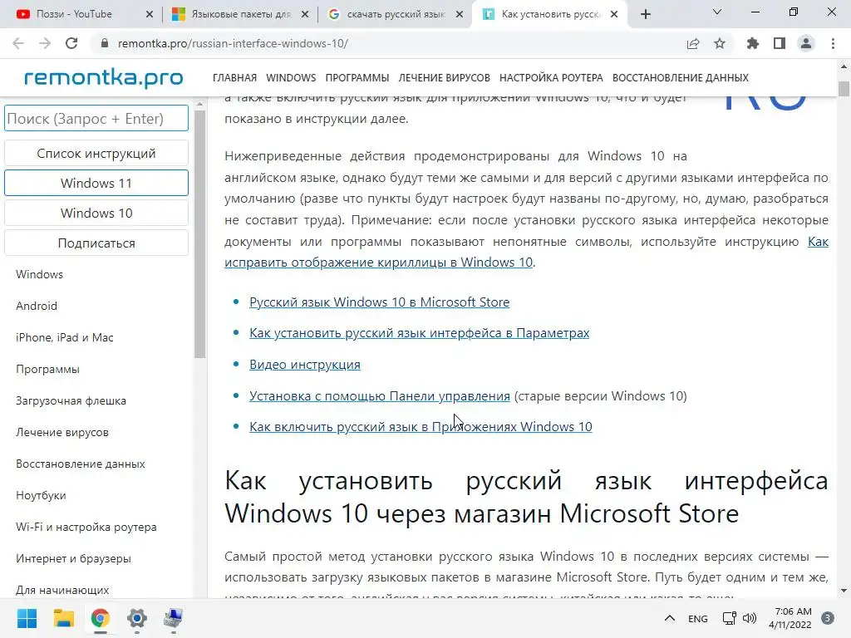Jump to установить язык в Параметрах link
Viewport: 851px width, 638px height.
419,332
